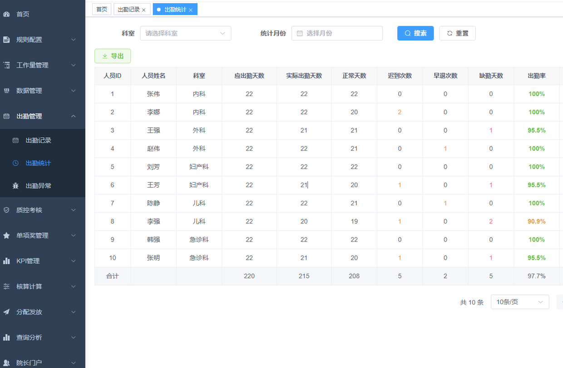Open 查询分析 via its chart icon

6,337
